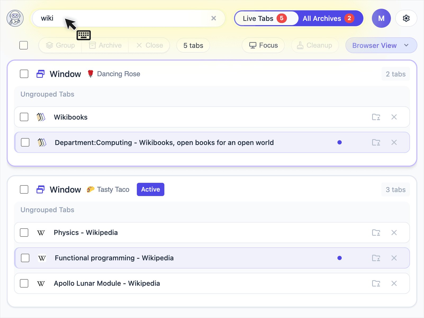
Task: Open the M profile avatar
Action: tap(381, 18)
